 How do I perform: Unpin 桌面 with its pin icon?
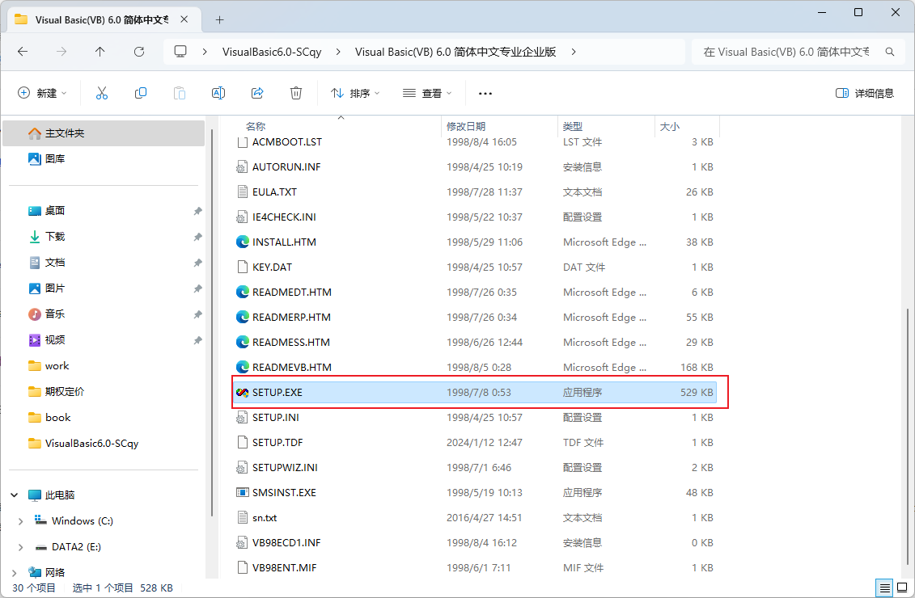click(x=198, y=211)
